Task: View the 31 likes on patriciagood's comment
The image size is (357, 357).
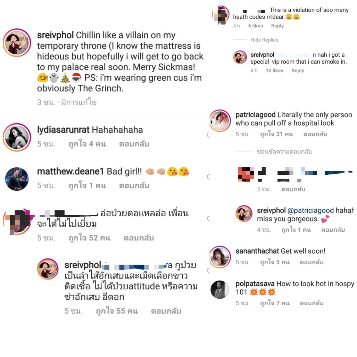Action: coord(276,134)
